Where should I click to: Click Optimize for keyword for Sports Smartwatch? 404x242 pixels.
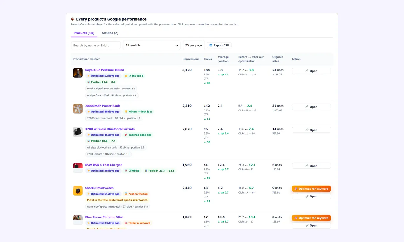311,189
